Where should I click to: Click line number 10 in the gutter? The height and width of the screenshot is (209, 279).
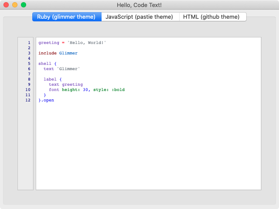point(28,90)
